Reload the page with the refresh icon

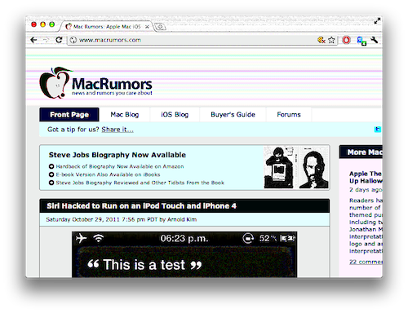tap(59, 40)
